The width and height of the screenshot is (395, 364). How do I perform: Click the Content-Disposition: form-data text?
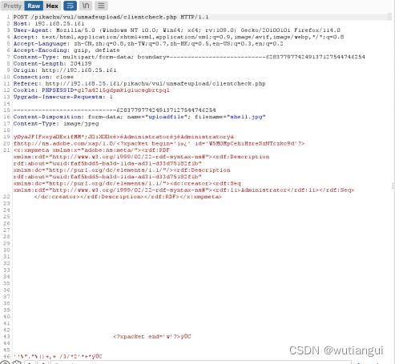tap(68, 117)
